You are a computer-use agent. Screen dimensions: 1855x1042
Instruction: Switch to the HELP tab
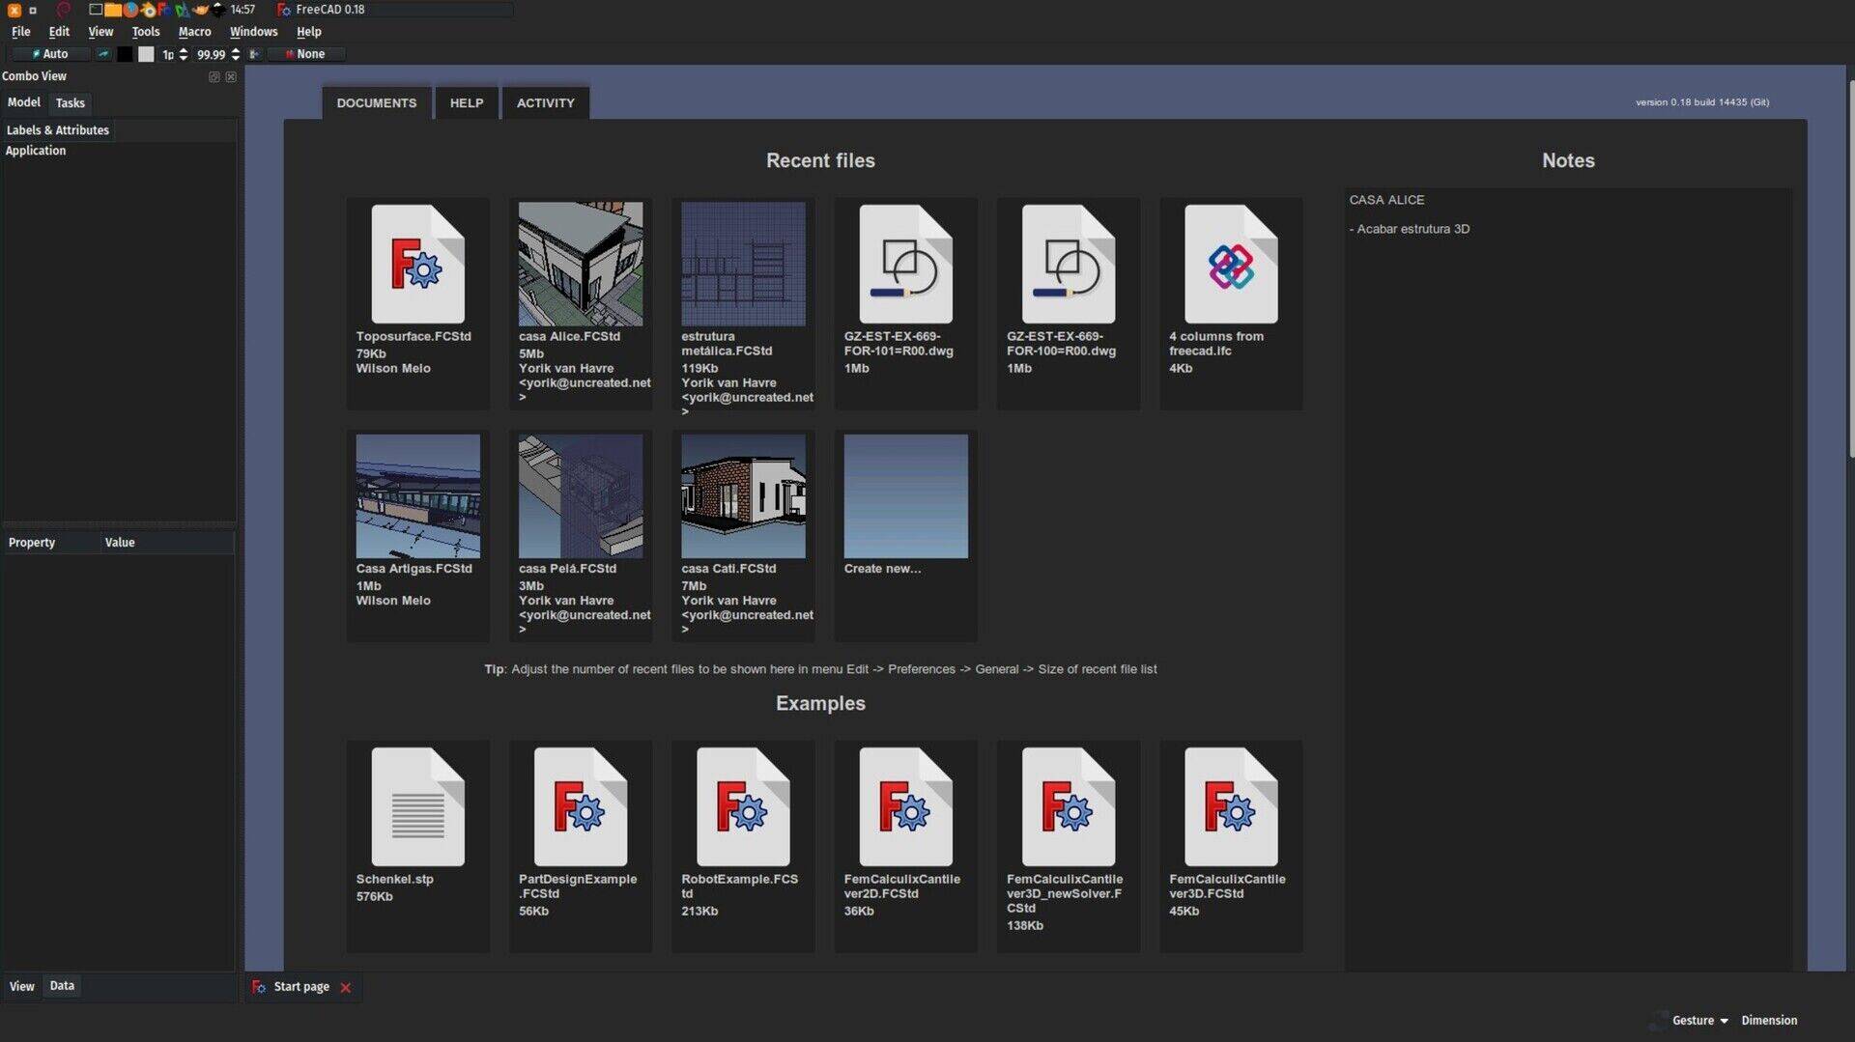[x=467, y=102]
